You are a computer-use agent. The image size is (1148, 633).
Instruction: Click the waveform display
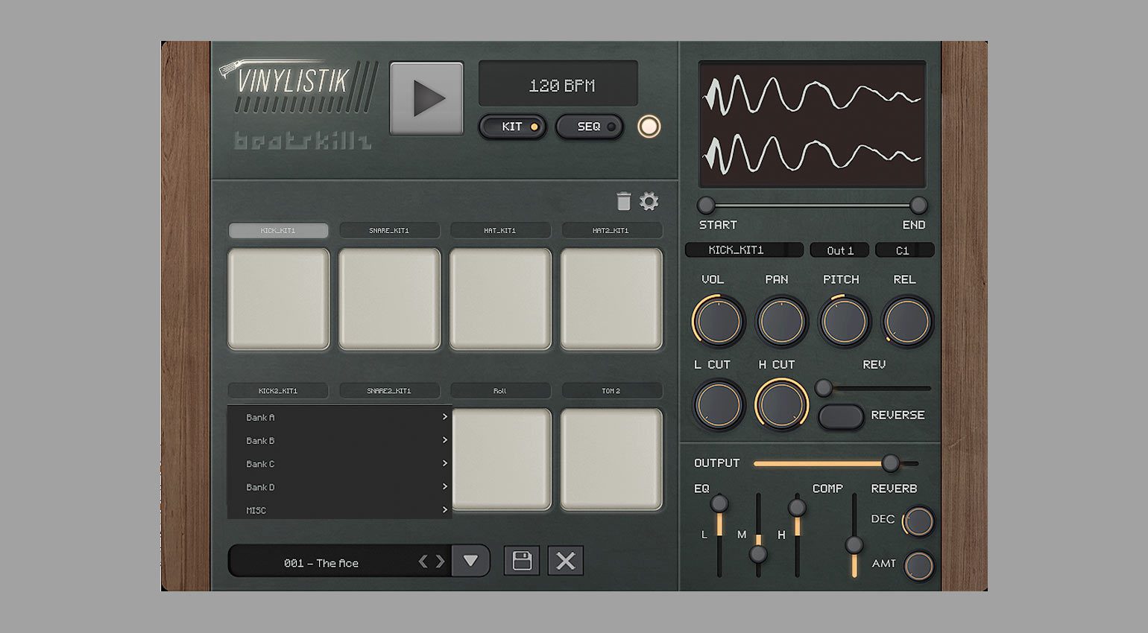pyautogui.click(x=813, y=124)
